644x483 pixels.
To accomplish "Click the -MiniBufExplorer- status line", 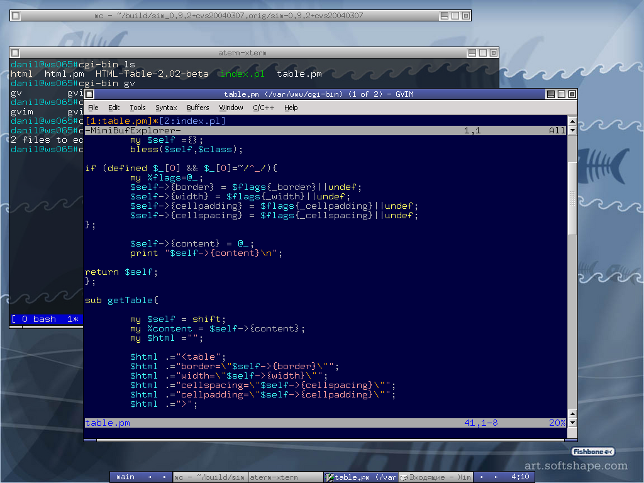I will point(325,131).
